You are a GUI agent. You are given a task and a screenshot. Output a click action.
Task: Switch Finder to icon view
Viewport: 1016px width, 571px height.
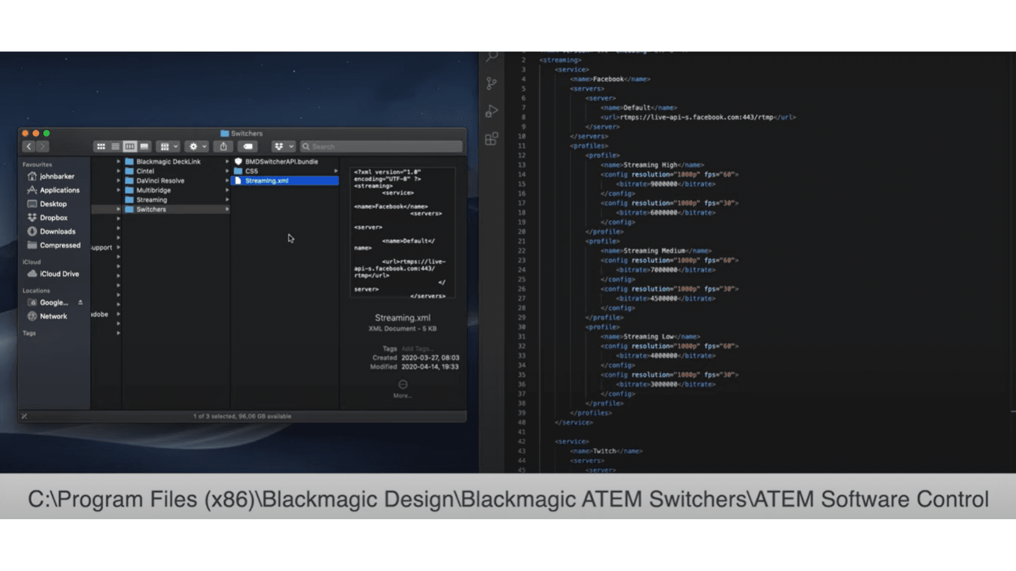[x=101, y=146]
